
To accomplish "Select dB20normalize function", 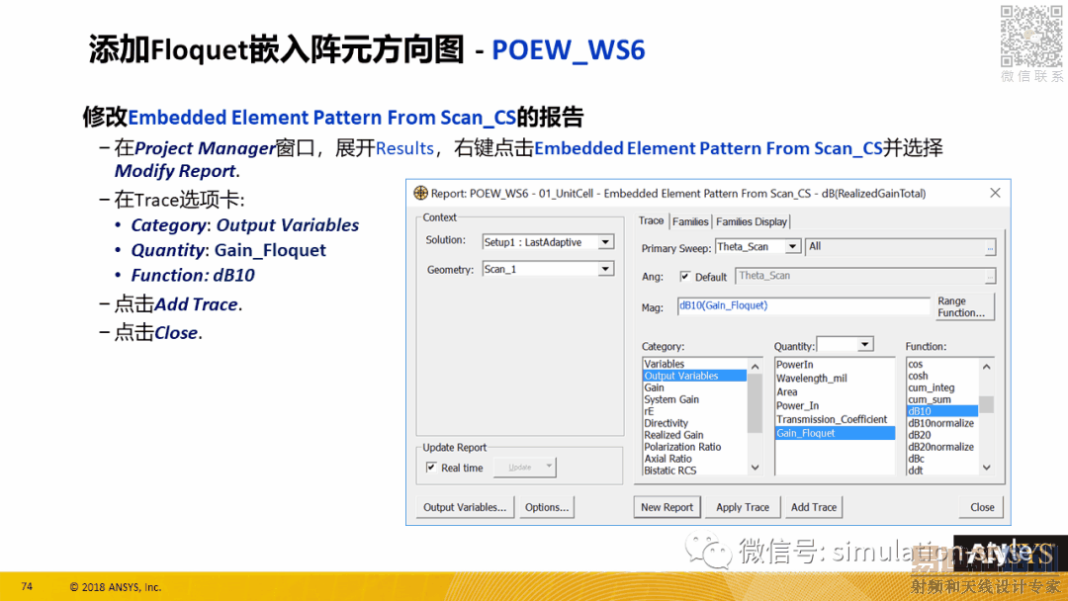I will 942,447.
